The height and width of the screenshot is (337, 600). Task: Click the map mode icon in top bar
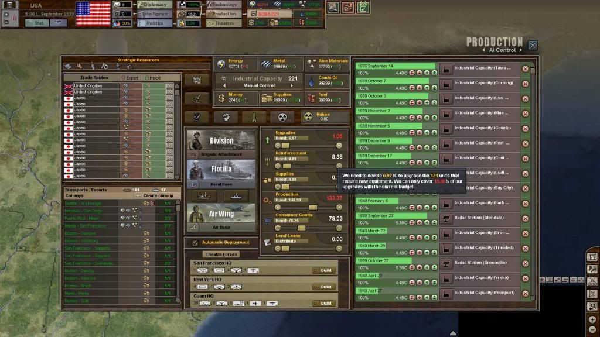pos(333,7)
